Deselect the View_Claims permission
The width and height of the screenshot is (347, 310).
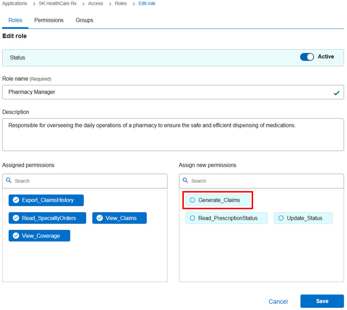[120, 218]
